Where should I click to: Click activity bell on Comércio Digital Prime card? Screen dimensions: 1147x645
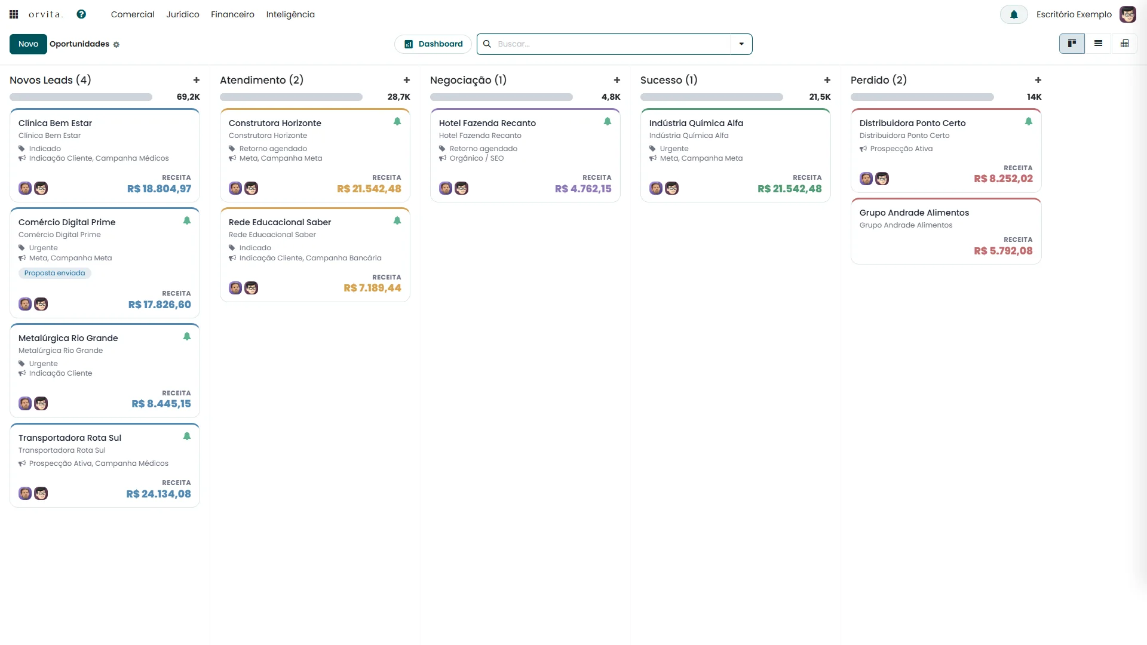(187, 221)
